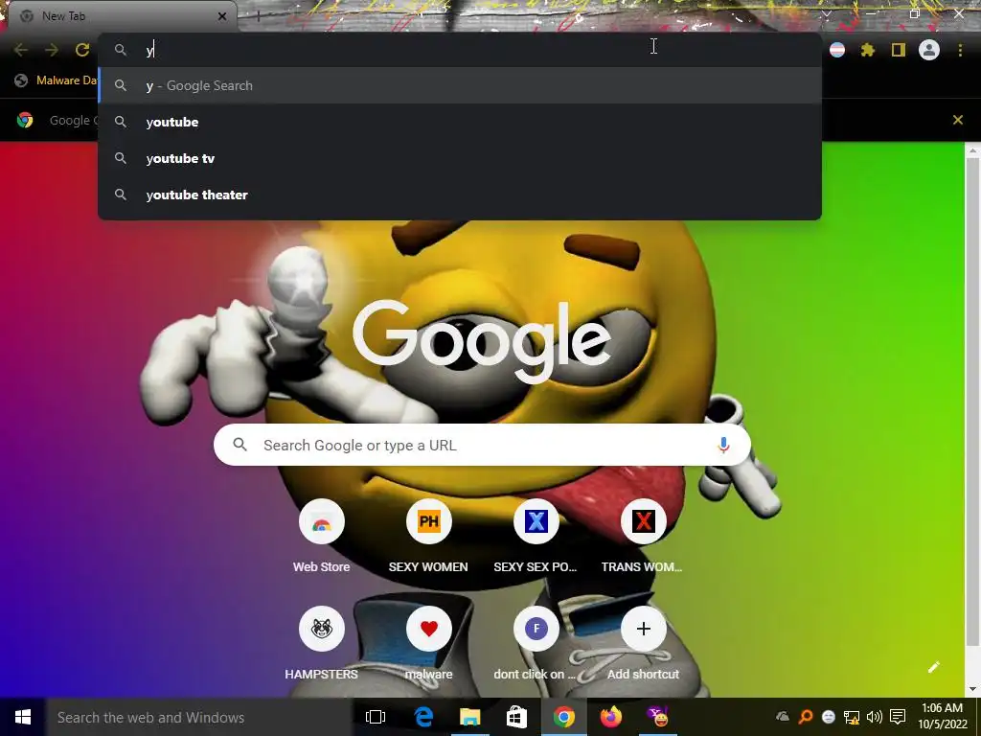Reload the page with the refresh icon
The image size is (981, 736).
82,50
